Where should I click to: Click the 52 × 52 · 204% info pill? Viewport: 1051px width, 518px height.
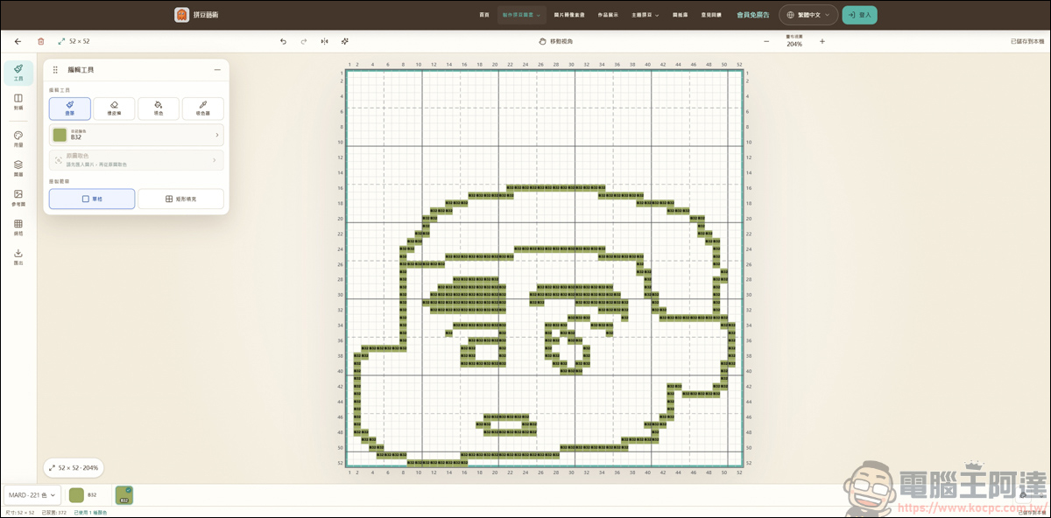74,468
